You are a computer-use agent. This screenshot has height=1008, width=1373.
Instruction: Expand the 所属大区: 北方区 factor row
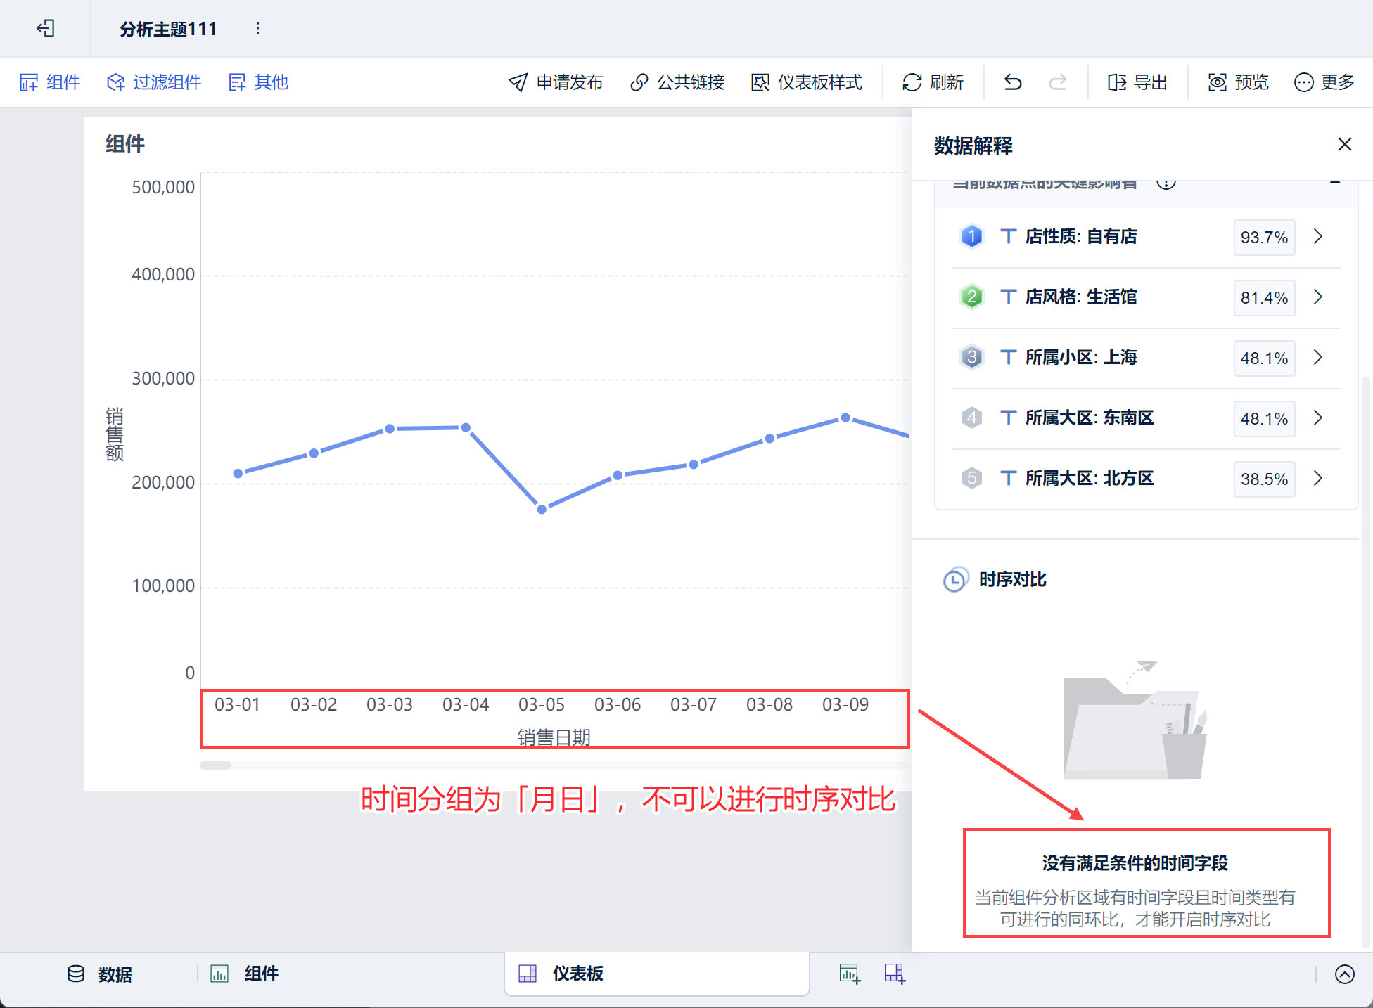click(x=1318, y=479)
